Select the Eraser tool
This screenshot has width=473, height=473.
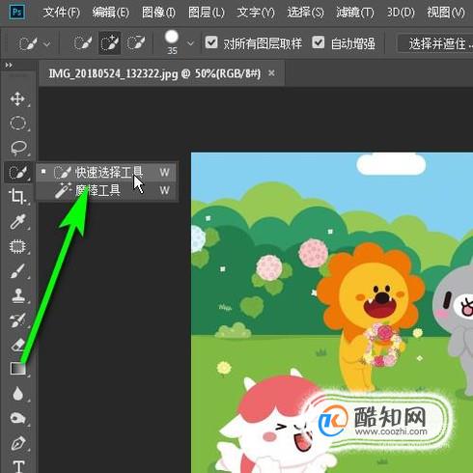coord(17,345)
